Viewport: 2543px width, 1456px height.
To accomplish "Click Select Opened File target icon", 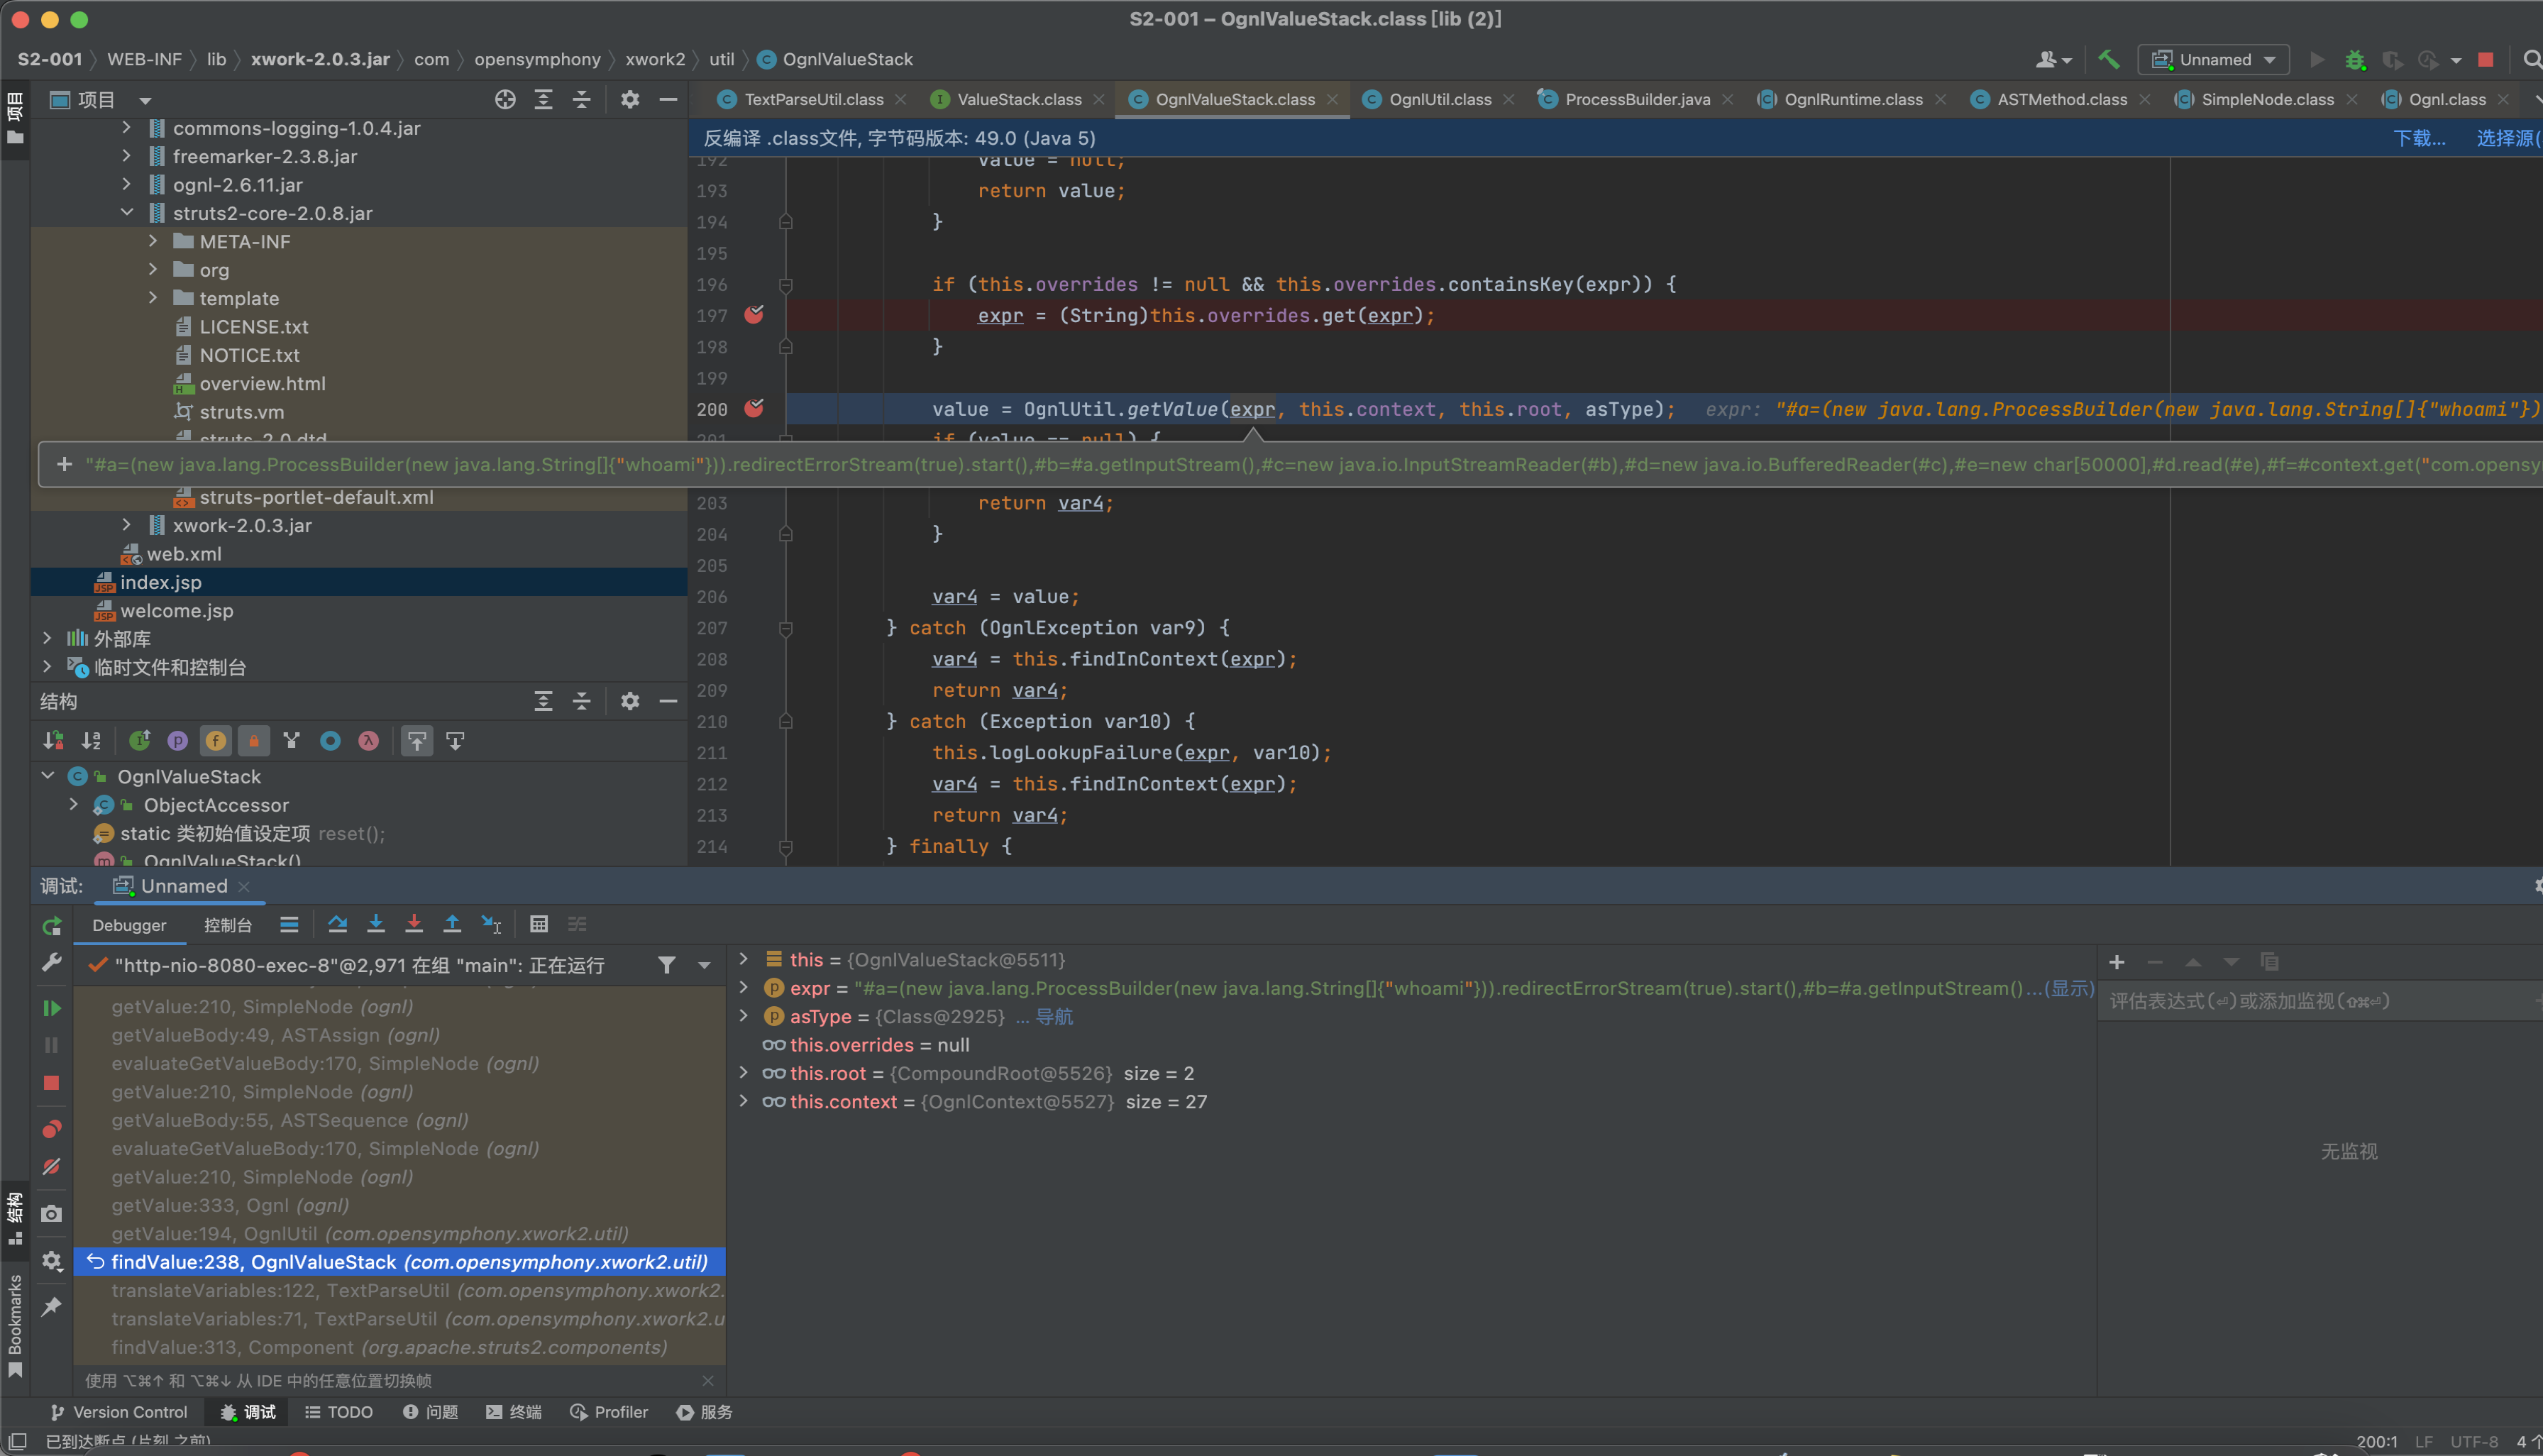I will tap(505, 99).
